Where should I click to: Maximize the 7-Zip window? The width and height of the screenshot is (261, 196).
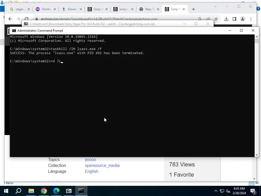tap(196, 24)
